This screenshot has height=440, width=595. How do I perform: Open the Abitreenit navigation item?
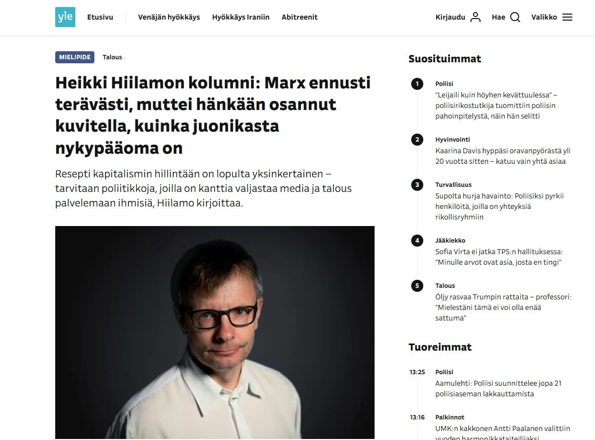pyautogui.click(x=299, y=17)
